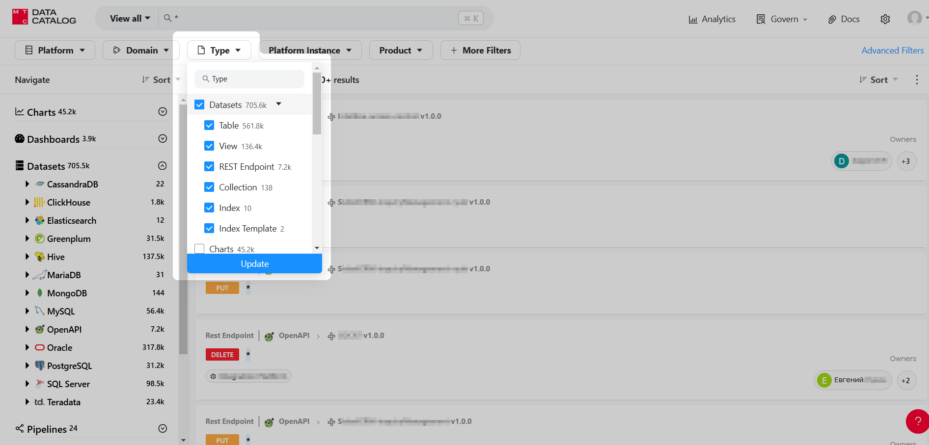Open the Advanced Filters link

click(892, 51)
